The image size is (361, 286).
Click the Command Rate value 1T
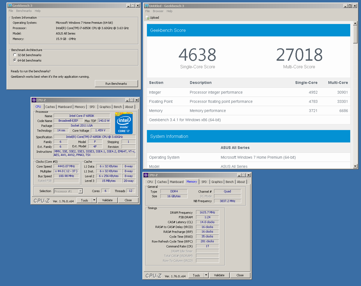tap(207, 246)
